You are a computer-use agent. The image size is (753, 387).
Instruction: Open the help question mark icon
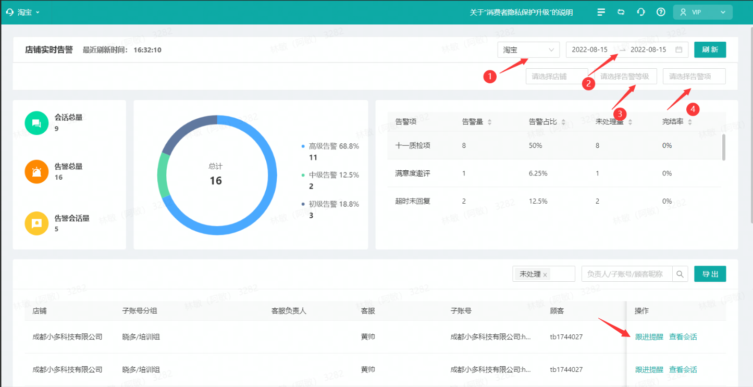pos(661,12)
